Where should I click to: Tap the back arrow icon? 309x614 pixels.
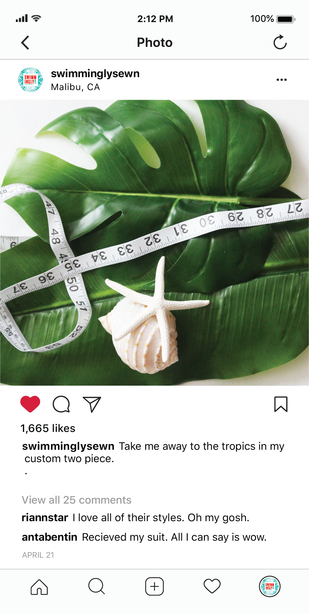[25, 43]
